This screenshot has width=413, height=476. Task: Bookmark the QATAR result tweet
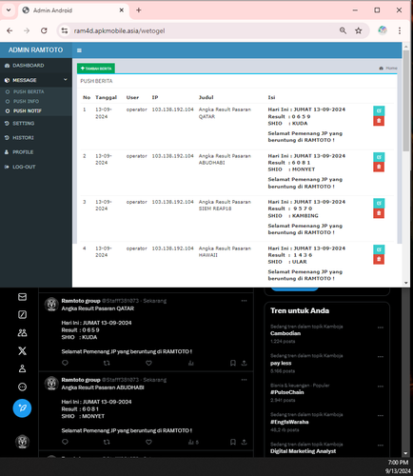coord(233,363)
